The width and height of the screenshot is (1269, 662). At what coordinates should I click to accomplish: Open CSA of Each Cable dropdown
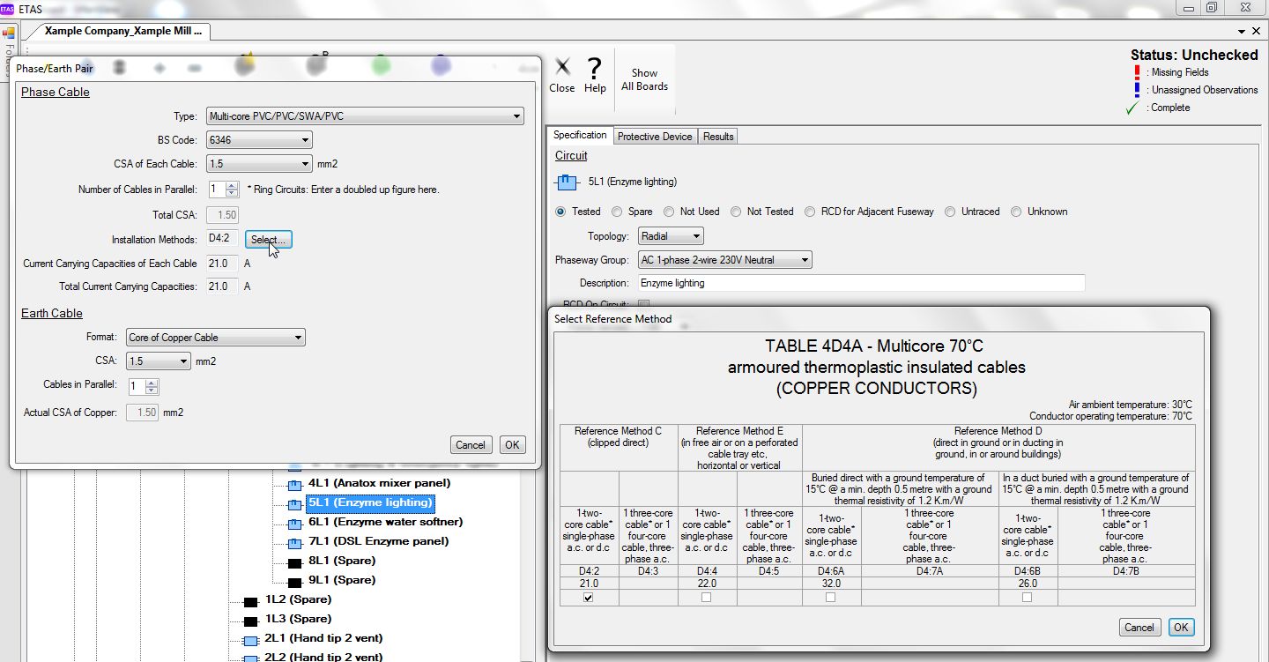259,164
